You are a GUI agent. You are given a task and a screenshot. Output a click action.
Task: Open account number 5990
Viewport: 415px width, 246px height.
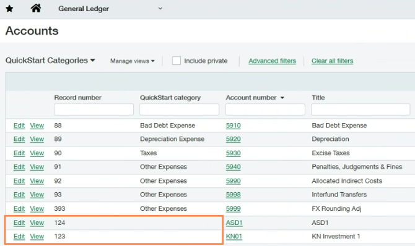click(x=233, y=181)
